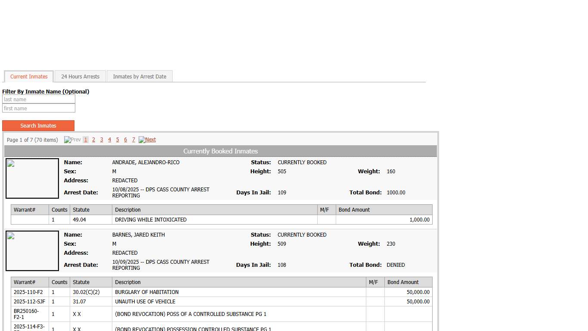This screenshot has width=588, height=331.
Task: Select the Inmates by Arrest Date tab
Action: click(139, 77)
